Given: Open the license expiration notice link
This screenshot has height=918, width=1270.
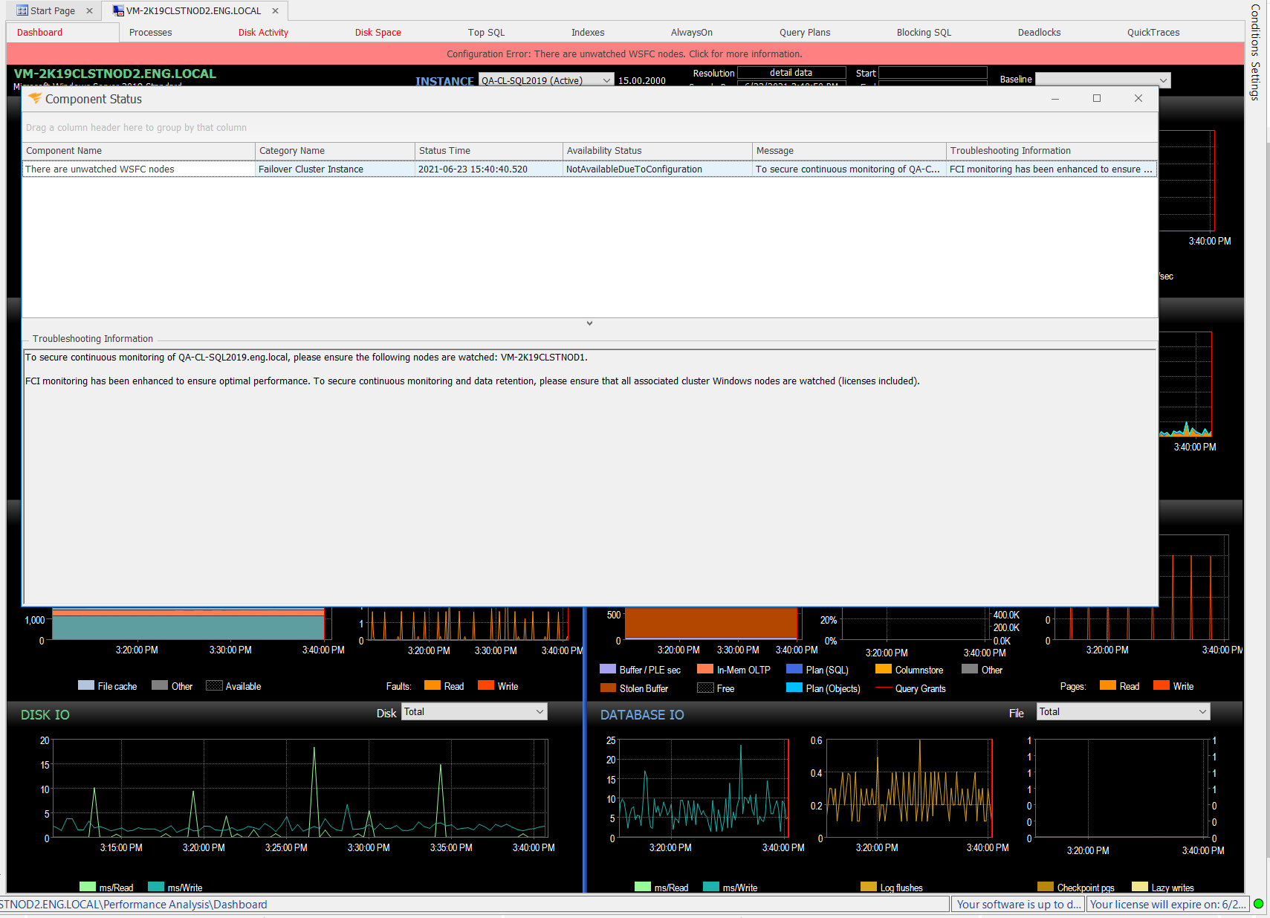Looking at the screenshot, I should pyautogui.click(x=1168, y=904).
